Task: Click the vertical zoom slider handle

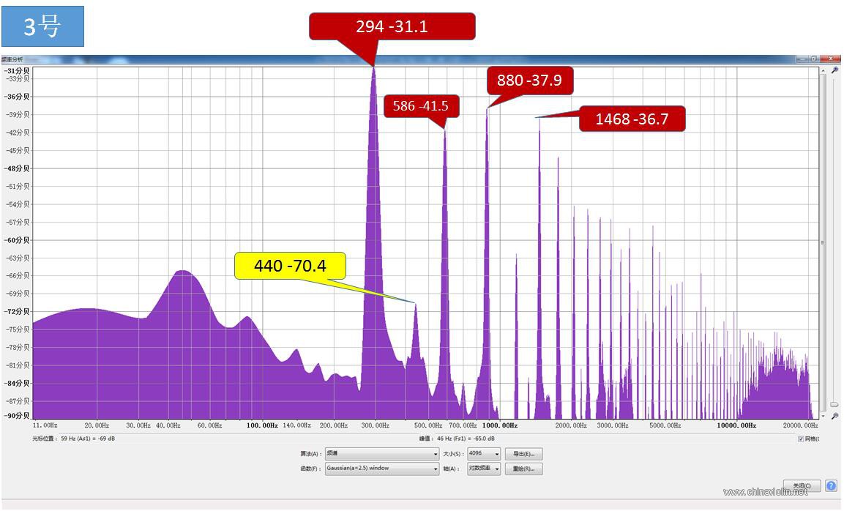Action: pos(834,404)
